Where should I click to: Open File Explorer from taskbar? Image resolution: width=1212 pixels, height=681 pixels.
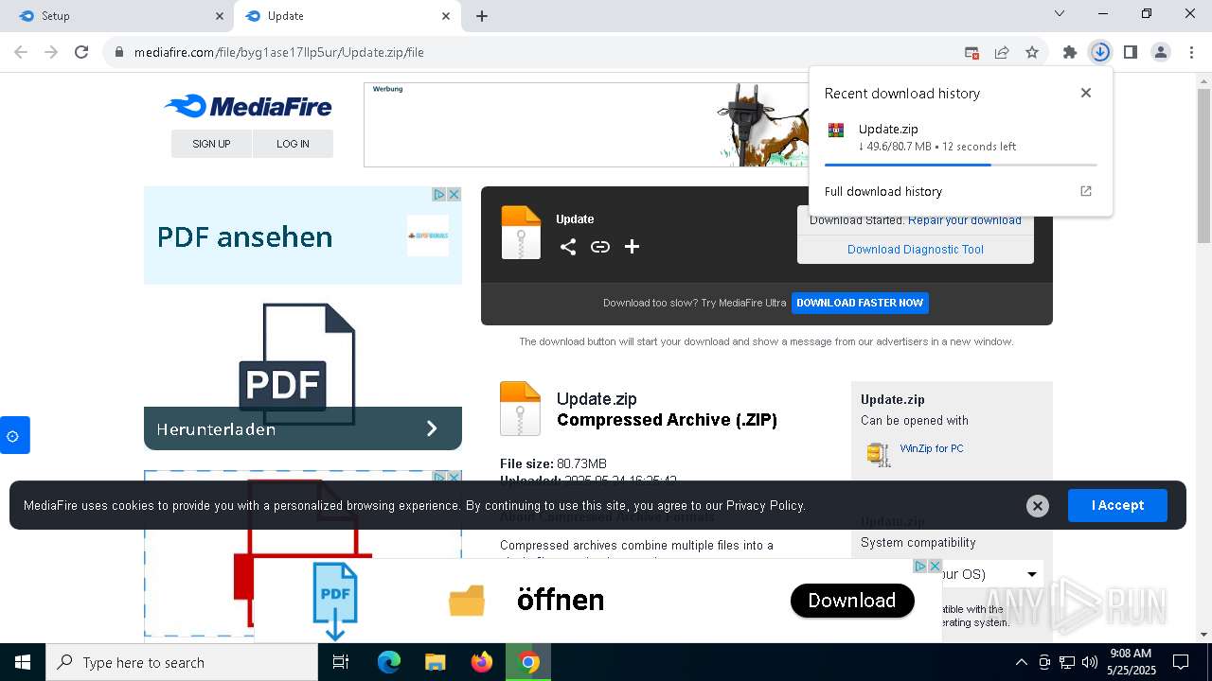(436, 662)
